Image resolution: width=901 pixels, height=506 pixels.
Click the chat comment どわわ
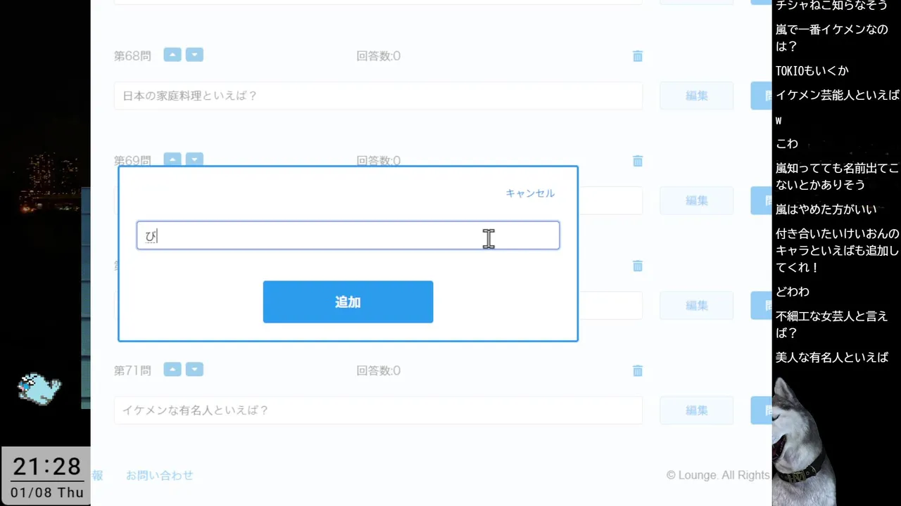click(x=793, y=292)
